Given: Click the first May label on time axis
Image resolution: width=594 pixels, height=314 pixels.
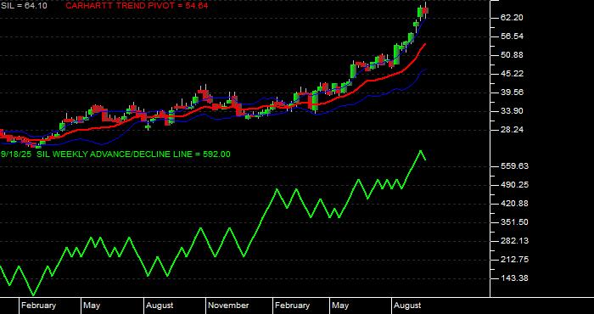Looking at the screenshot, I should (92, 306).
